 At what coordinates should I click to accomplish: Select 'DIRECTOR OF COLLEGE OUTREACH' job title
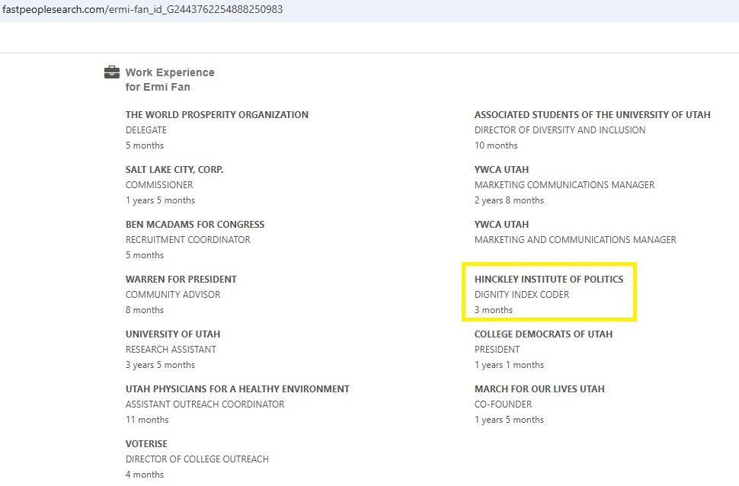[x=197, y=459]
